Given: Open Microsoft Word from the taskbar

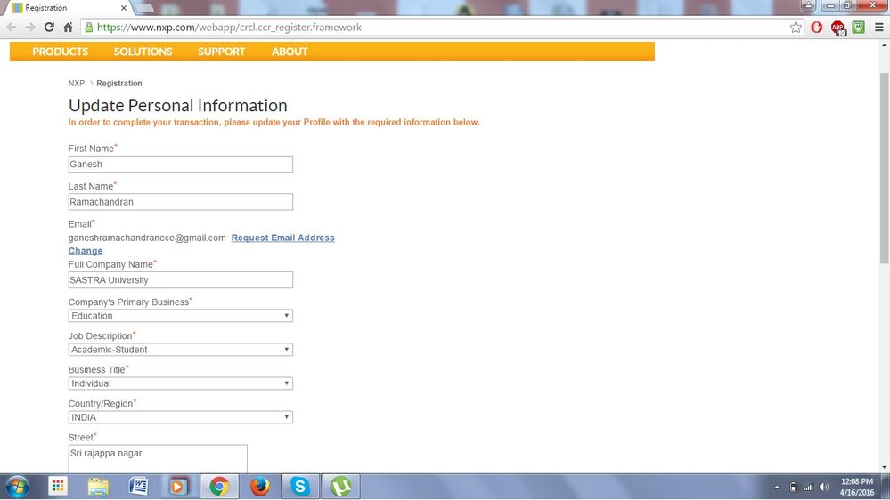Looking at the screenshot, I should (138, 487).
